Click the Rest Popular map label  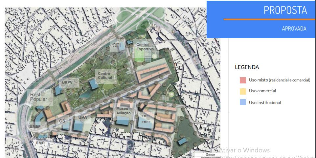[39, 97]
